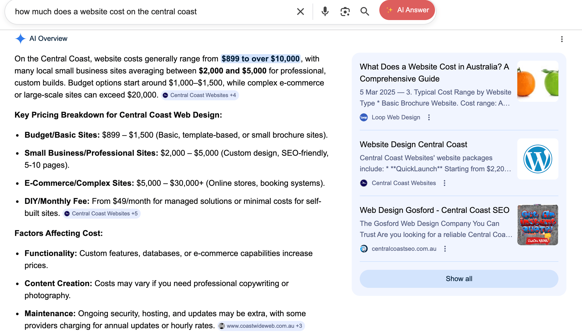Open Loop Web Design result options menu
The height and width of the screenshot is (334, 582).
429,117
